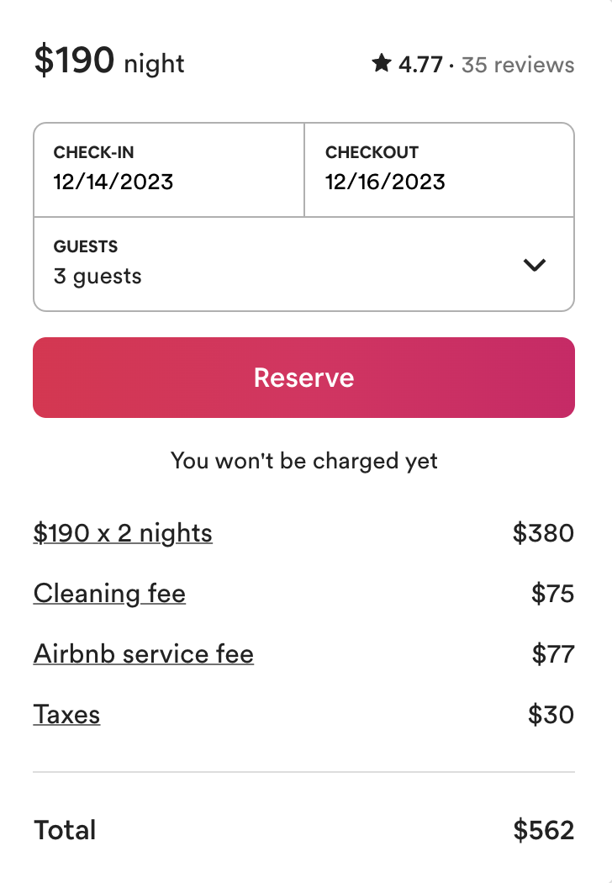This screenshot has width=612, height=883.
Task: Select the Checkout date 12/16/2023 field
Action: click(439, 170)
